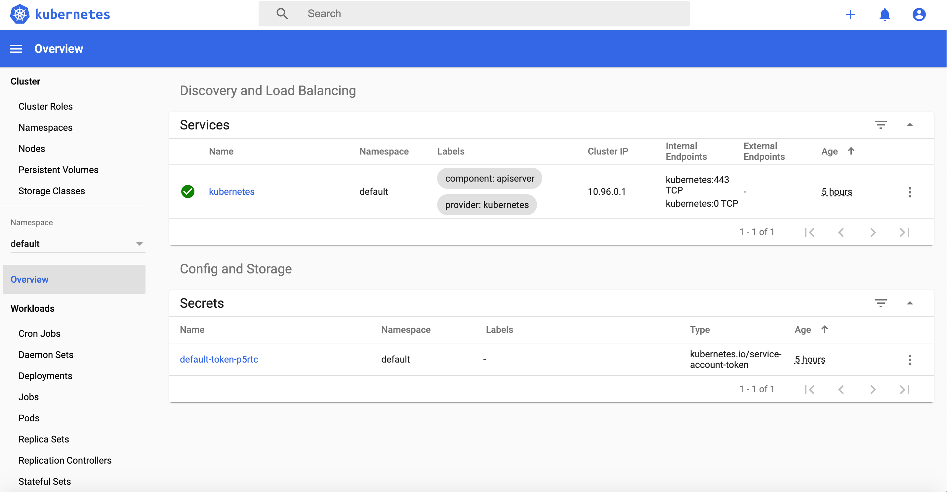Click Services next page arrow
Image resolution: width=947 pixels, height=492 pixels.
873,232
